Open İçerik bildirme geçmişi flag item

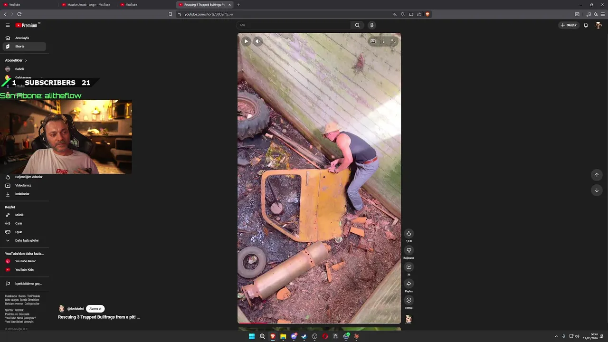click(x=24, y=284)
